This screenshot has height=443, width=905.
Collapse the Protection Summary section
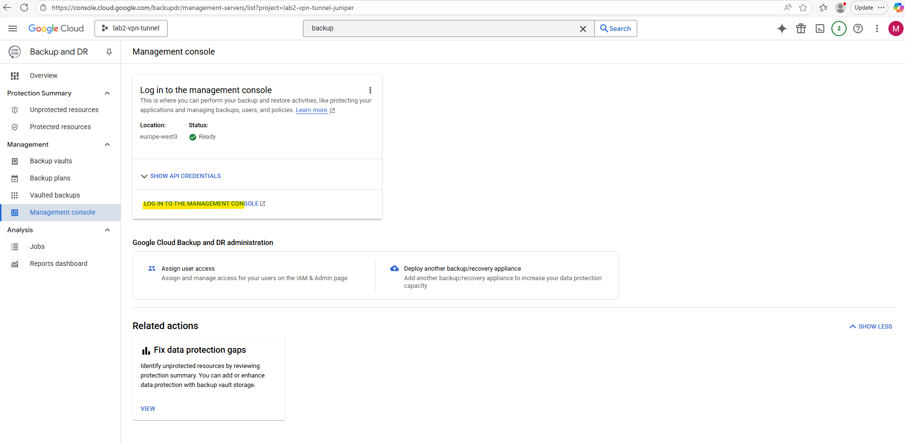107,93
